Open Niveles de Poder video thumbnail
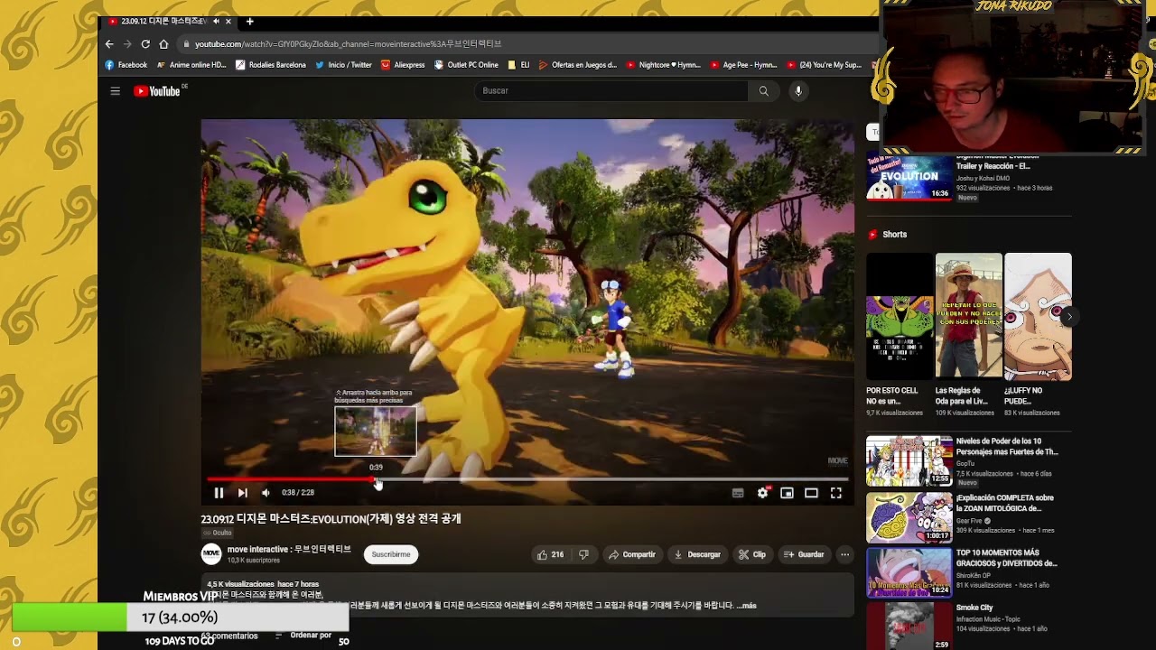Image resolution: width=1156 pixels, height=650 pixels. (x=909, y=460)
